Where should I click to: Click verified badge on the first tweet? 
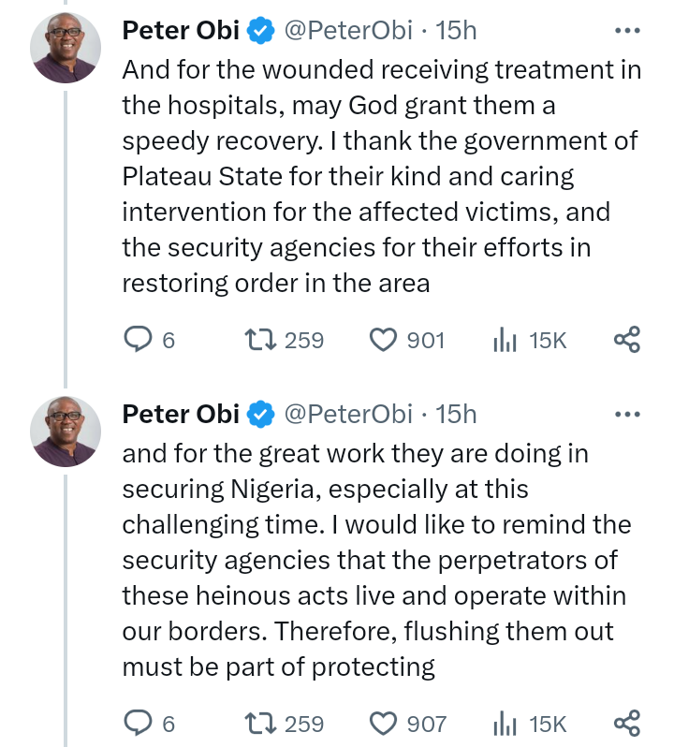260,31
